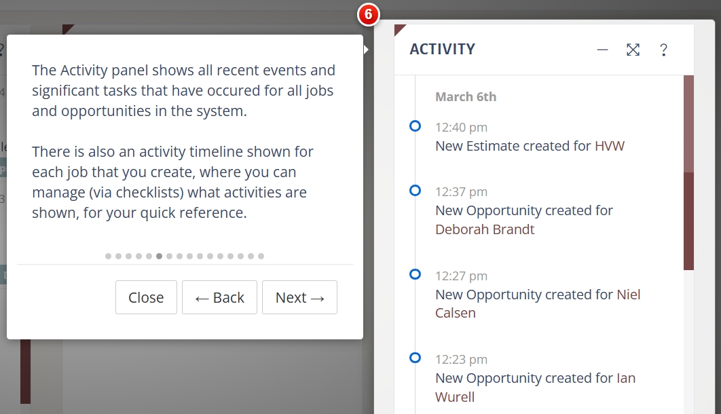Viewport: 721px width, 414px height.
Task: Expand the Activity panel to fullscreen
Action: click(633, 50)
